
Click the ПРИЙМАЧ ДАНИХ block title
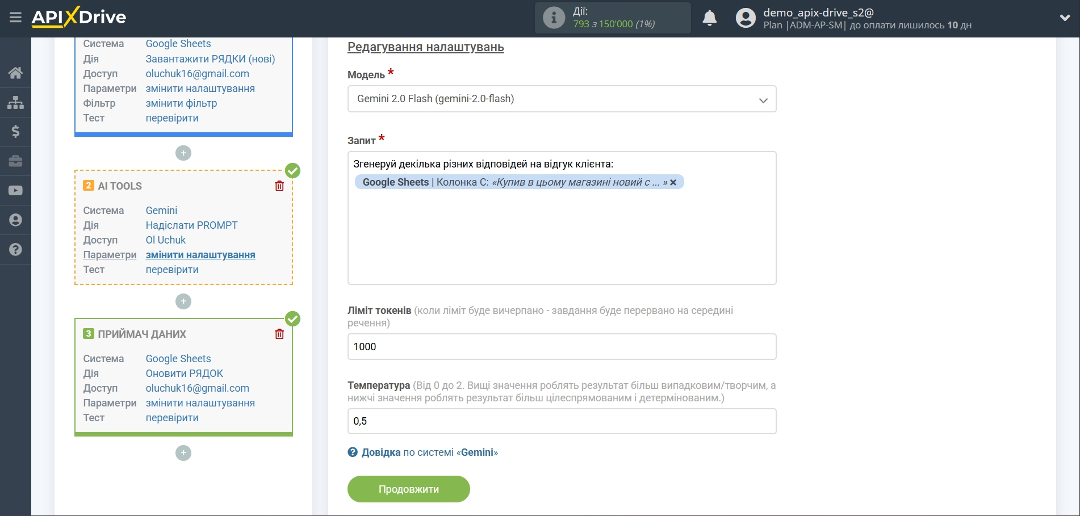point(142,334)
